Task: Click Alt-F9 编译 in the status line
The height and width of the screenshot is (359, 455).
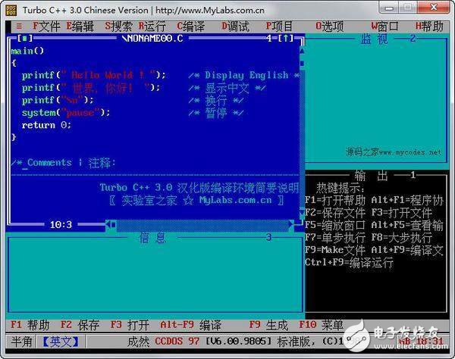Action: tap(190, 325)
